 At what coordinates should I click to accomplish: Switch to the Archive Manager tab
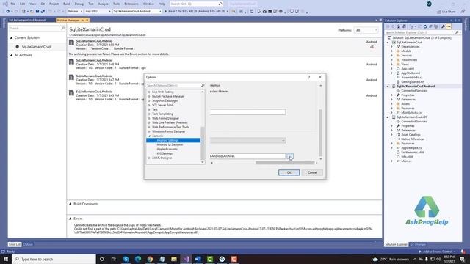tap(68, 20)
